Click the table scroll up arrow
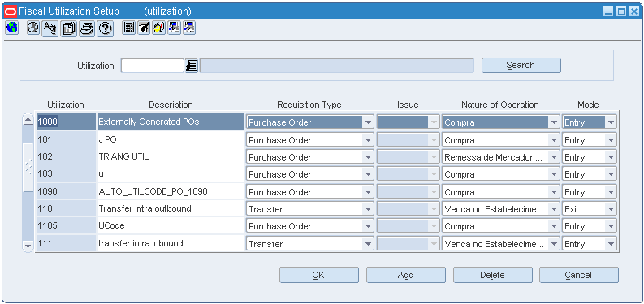This screenshot has height=304, width=644. coord(28,119)
